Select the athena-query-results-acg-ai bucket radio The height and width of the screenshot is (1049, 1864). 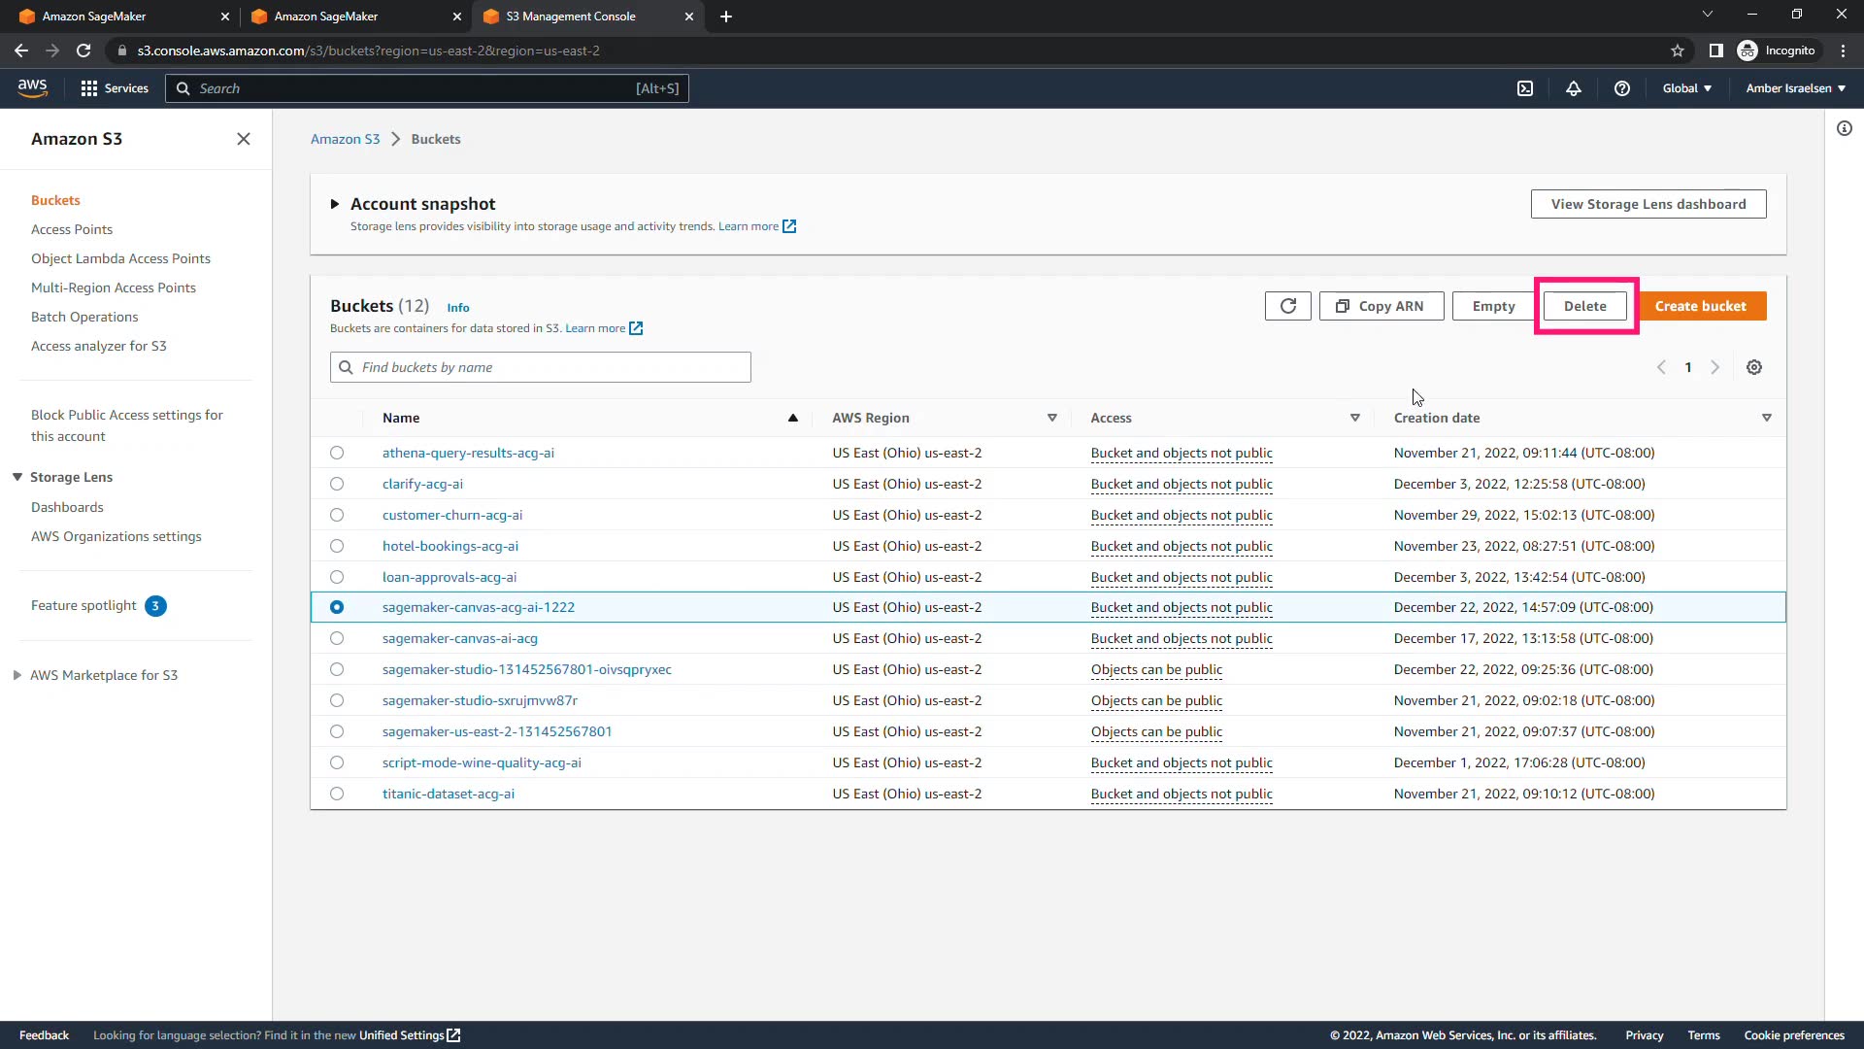click(337, 453)
